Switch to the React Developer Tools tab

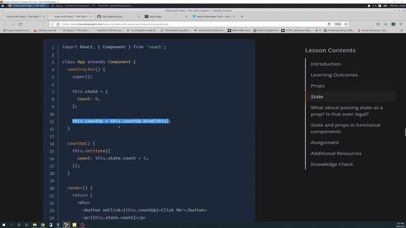pos(213,16)
